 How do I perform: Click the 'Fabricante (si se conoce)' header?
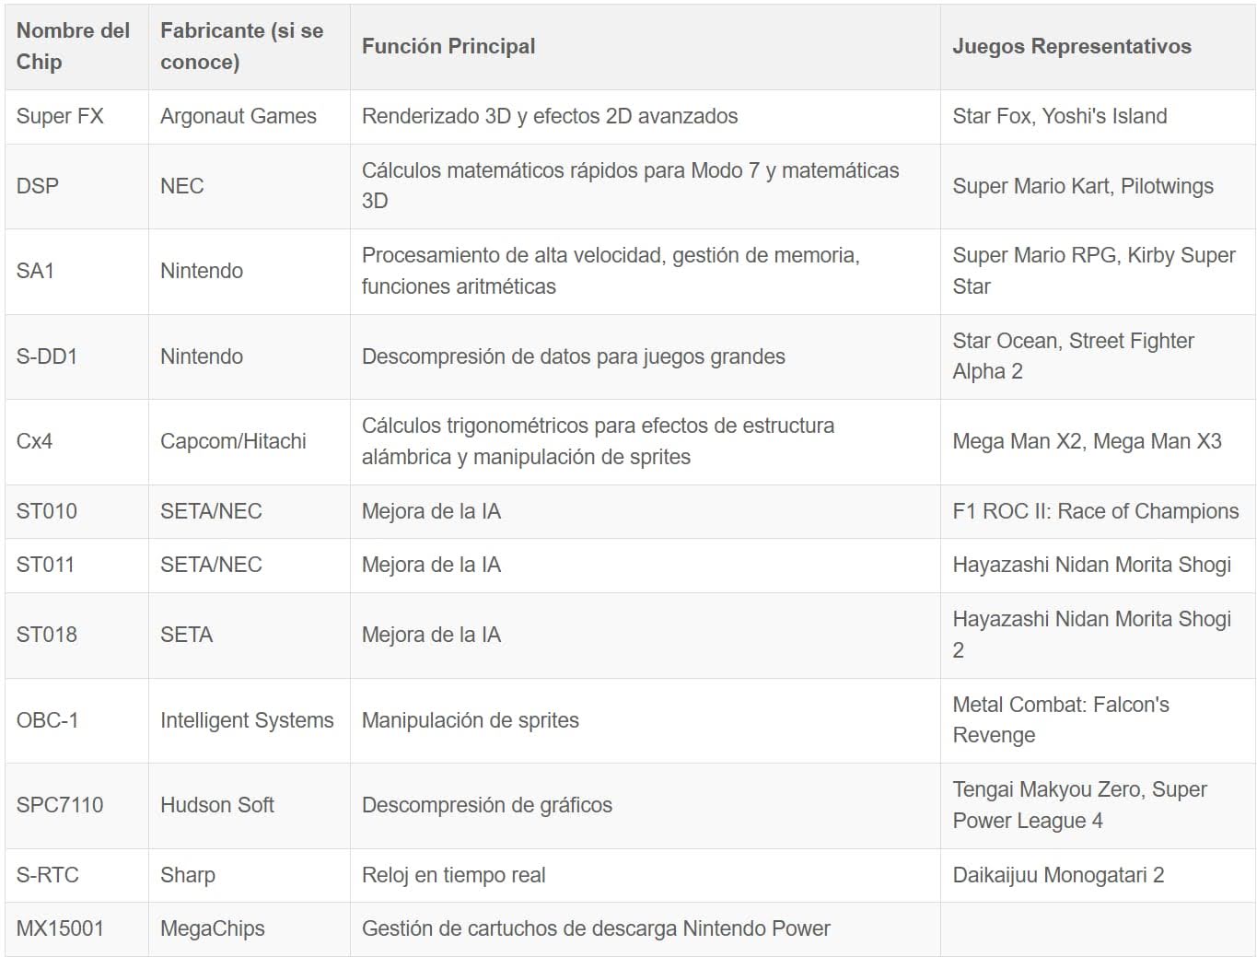click(241, 46)
